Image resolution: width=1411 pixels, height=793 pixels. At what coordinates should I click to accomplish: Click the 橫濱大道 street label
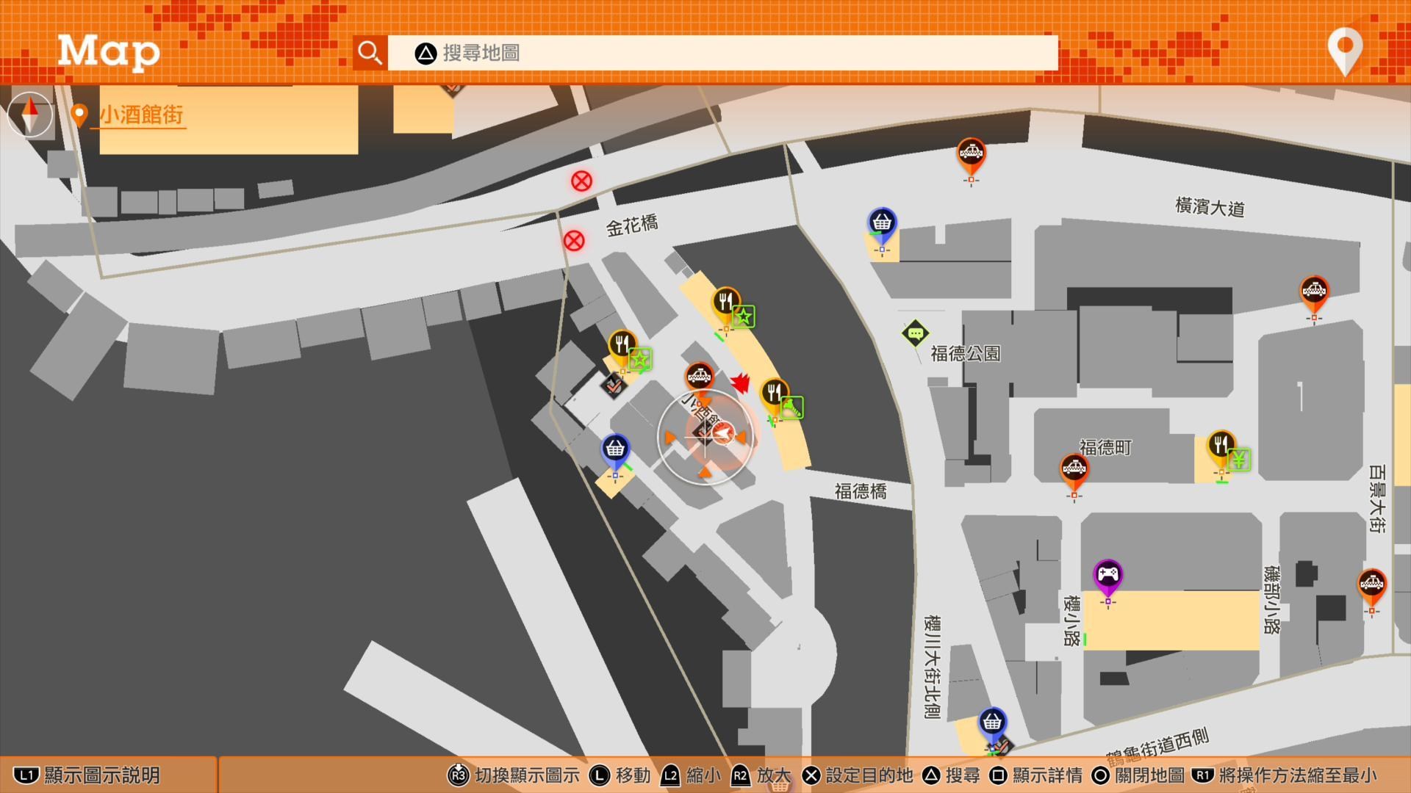tap(1210, 207)
